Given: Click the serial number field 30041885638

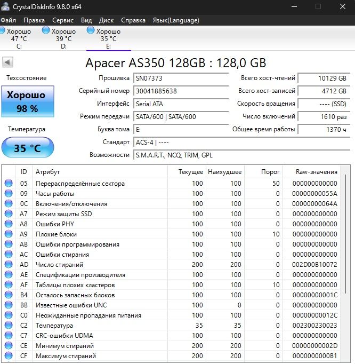Looking at the screenshot, I should (181, 91).
